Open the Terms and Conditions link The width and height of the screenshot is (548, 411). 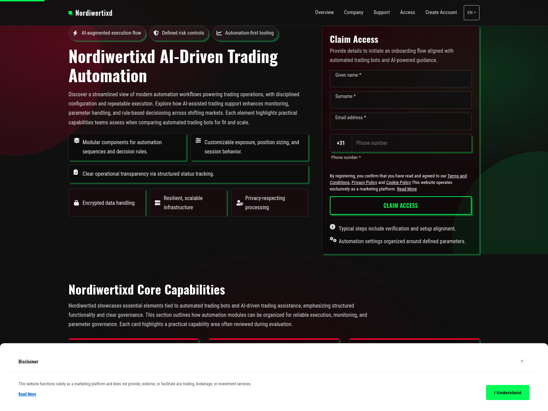[x=457, y=176]
